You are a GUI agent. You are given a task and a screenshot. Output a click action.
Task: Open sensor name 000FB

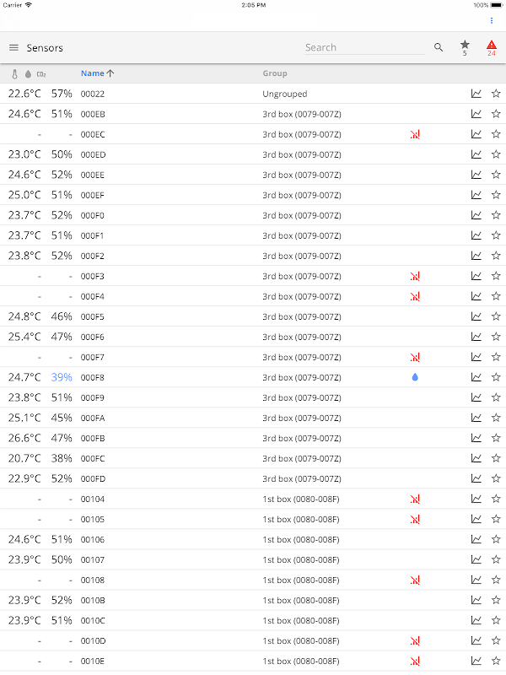pos(93,438)
